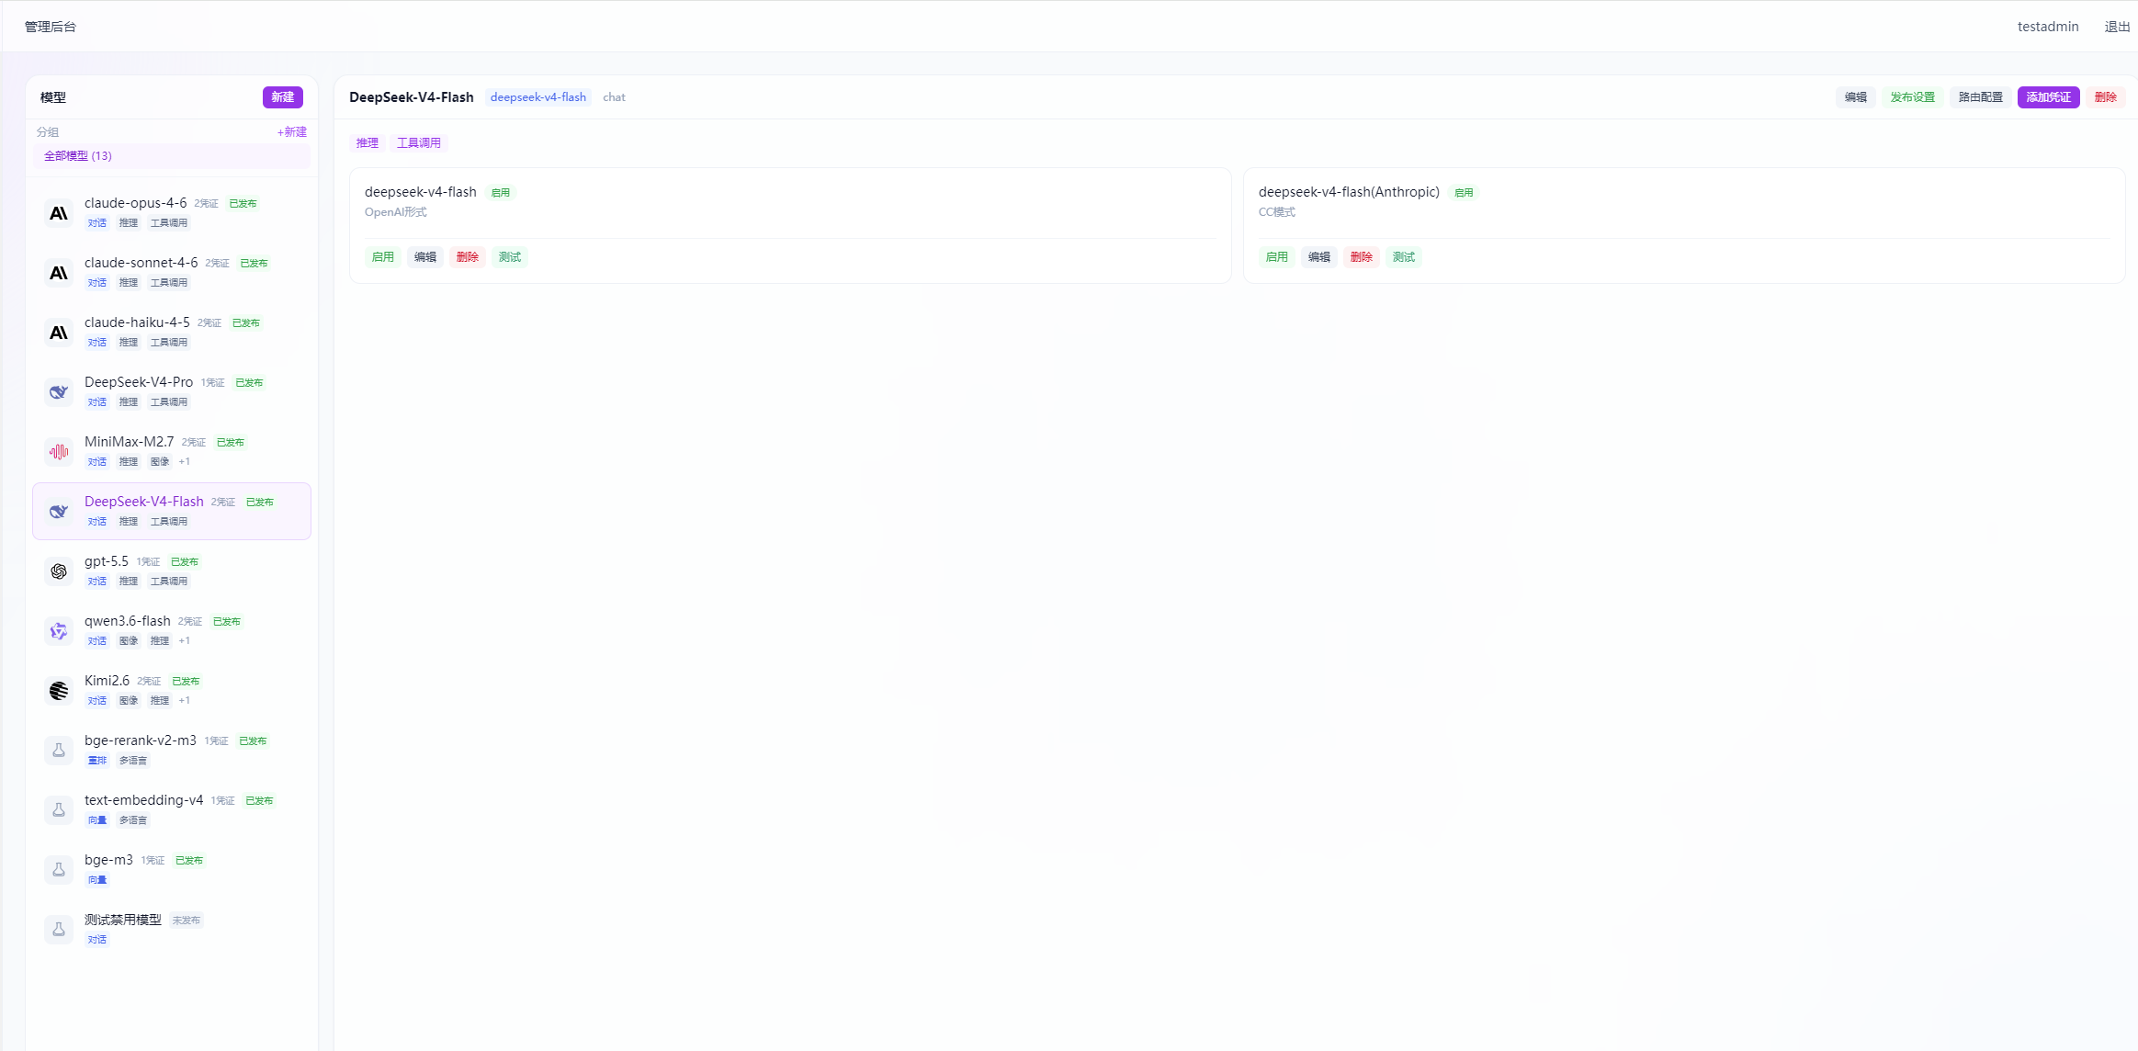Screen dimensions: 2138x1051
Task: Add a group with the +新建 link
Action: tap(292, 132)
